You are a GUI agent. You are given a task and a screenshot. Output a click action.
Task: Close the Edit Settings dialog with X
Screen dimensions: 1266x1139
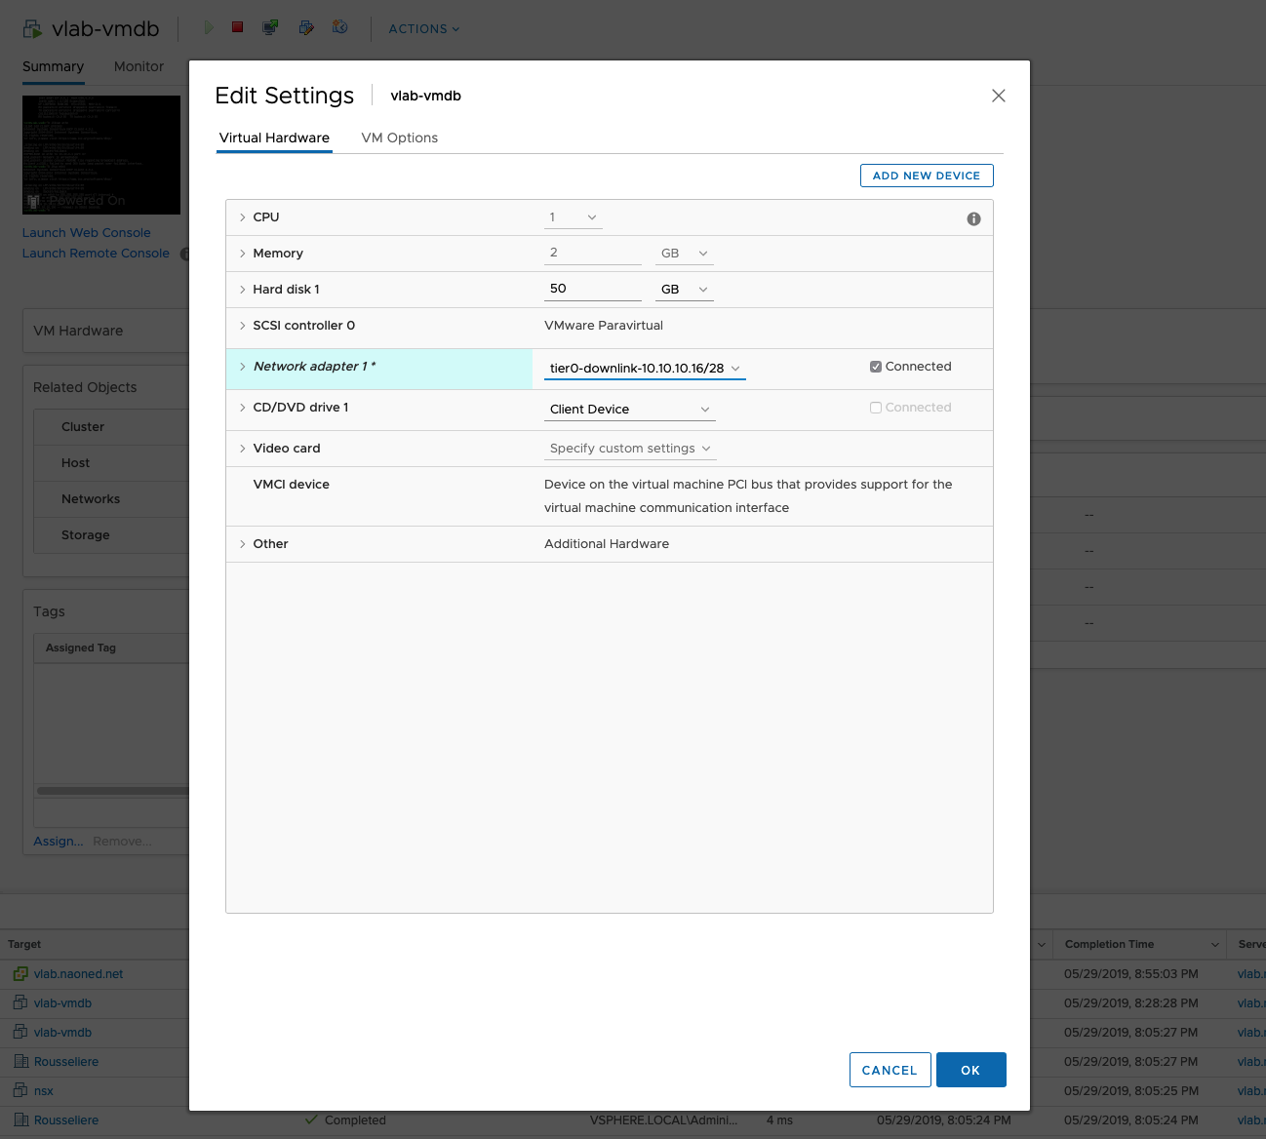point(998,96)
